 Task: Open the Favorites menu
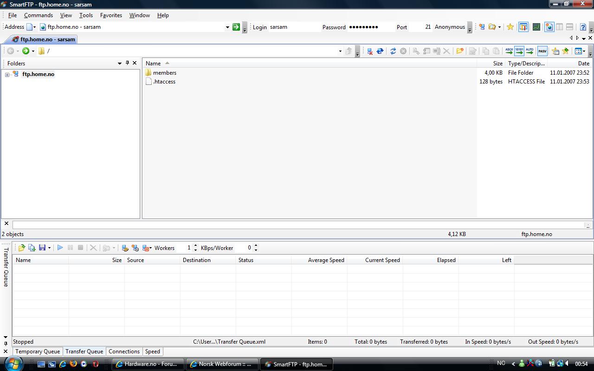tap(111, 15)
